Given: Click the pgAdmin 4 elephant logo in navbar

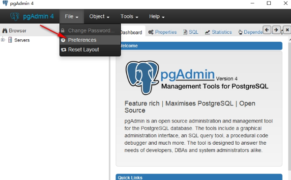Looking at the screenshot, I should (14, 17).
